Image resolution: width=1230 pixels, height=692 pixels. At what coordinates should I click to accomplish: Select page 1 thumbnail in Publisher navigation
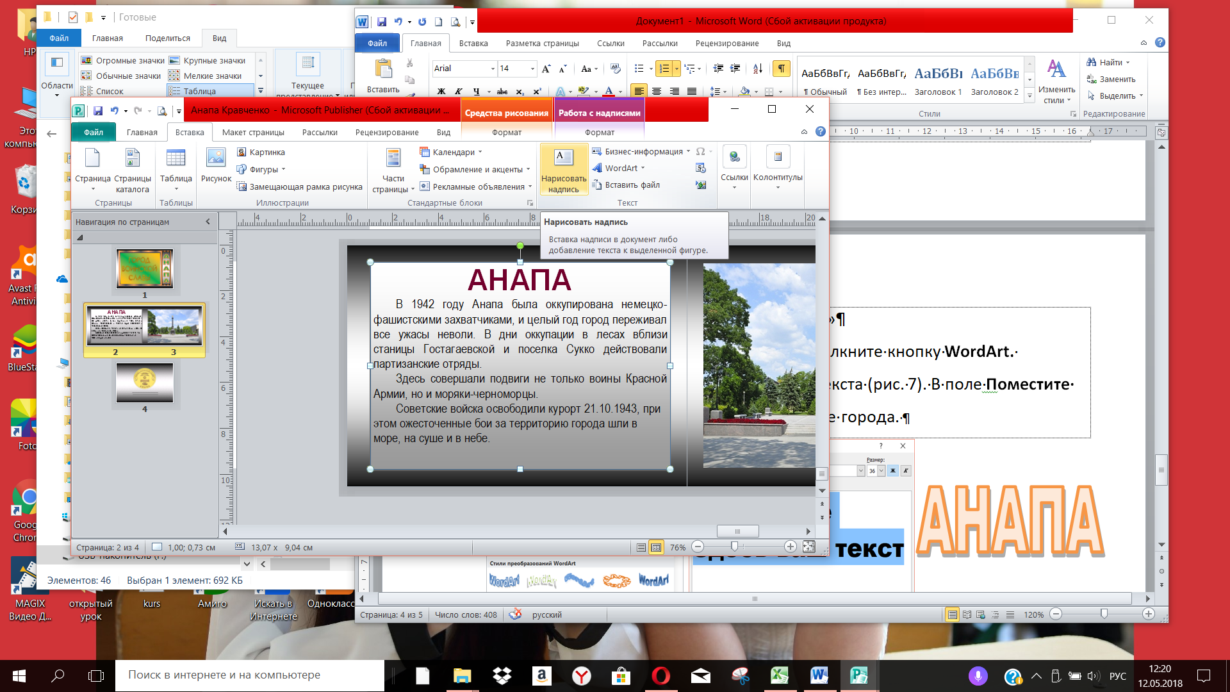145,268
